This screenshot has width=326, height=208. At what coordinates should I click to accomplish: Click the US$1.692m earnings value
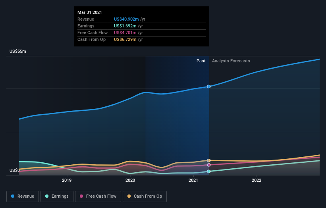(x=125, y=26)
